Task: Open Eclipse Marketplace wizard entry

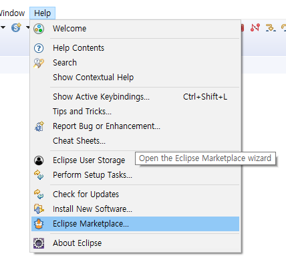Action: click(x=135, y=224)
